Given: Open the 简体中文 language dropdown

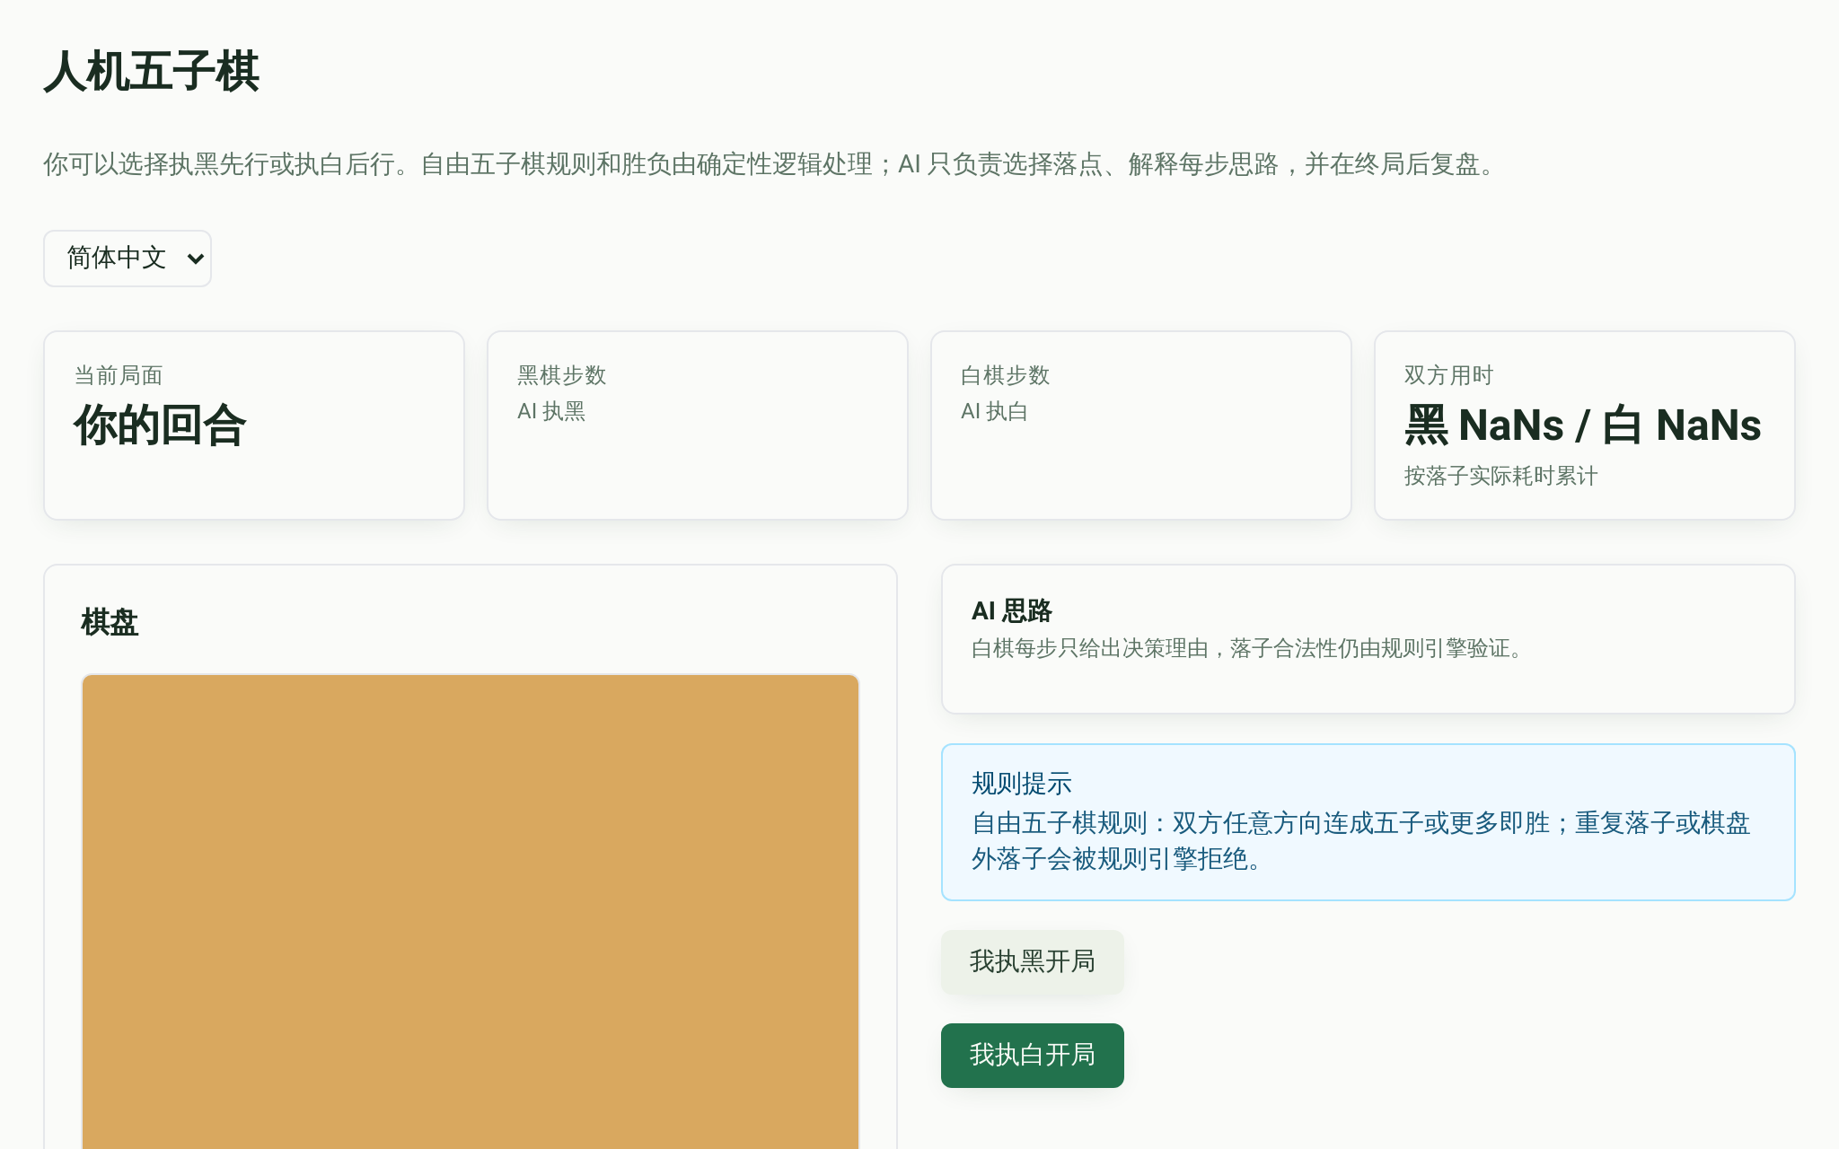Looking at the screenshot, I should (128, 259).
